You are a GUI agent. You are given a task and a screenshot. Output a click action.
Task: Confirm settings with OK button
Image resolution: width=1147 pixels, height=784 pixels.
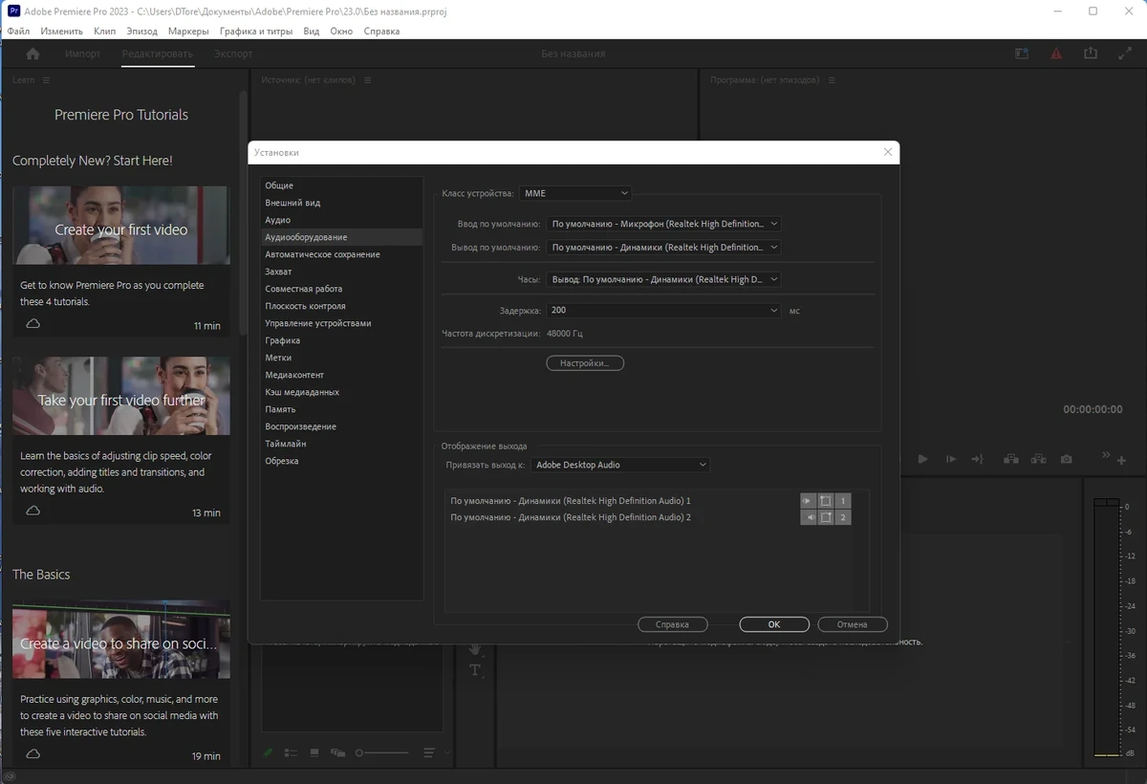pyautogui.click(x=774, y=624)
